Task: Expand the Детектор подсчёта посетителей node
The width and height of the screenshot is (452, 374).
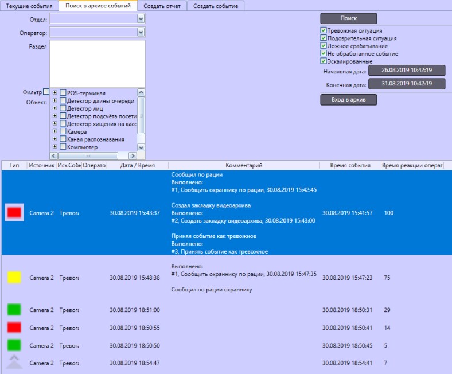Action: 54,116
